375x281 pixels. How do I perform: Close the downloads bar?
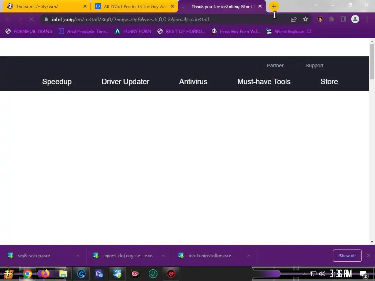368,256
